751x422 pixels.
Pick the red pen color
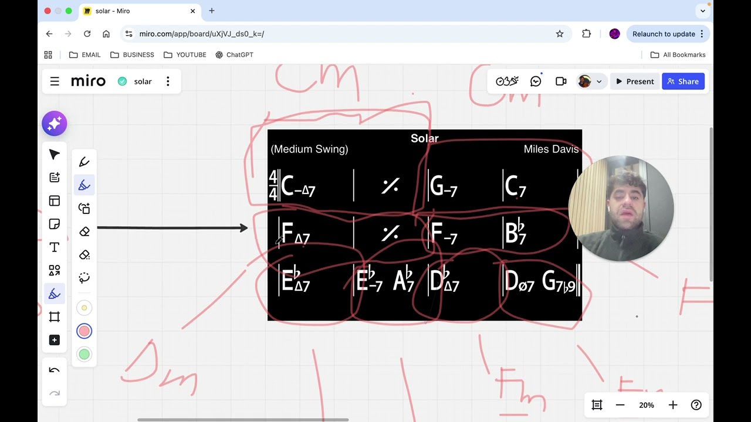tap(84, 331)
